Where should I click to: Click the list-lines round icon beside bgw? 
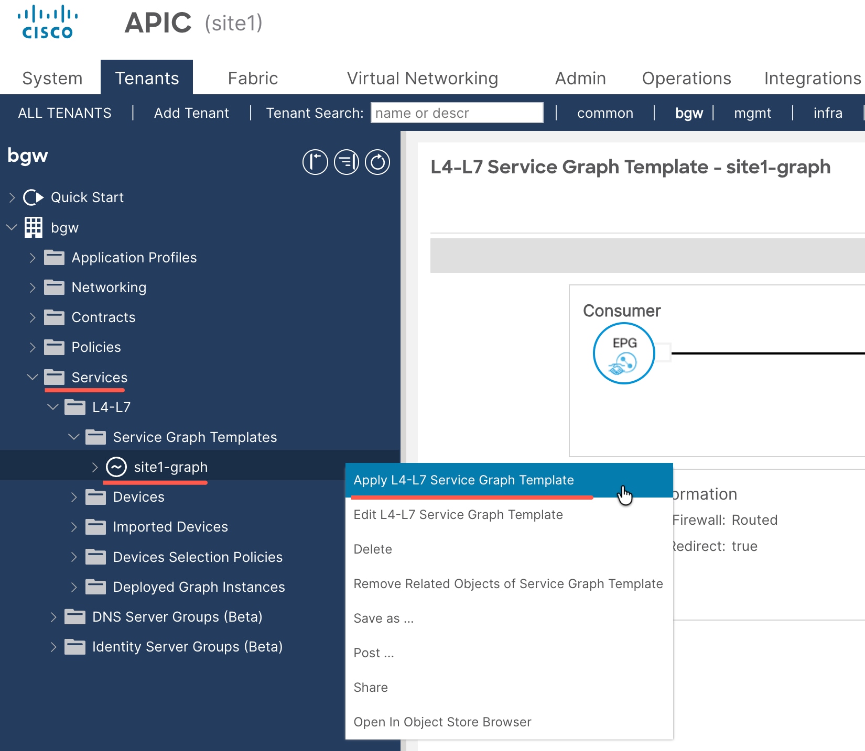(x=347, y=162)
